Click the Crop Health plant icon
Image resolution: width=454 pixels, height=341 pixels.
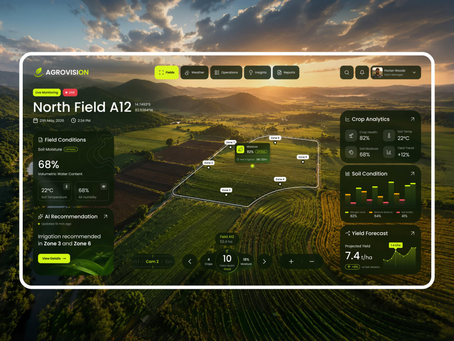point(351,135)
